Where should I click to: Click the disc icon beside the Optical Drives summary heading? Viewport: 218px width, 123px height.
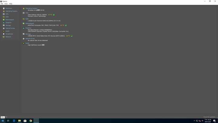click(x=24, y=39)
